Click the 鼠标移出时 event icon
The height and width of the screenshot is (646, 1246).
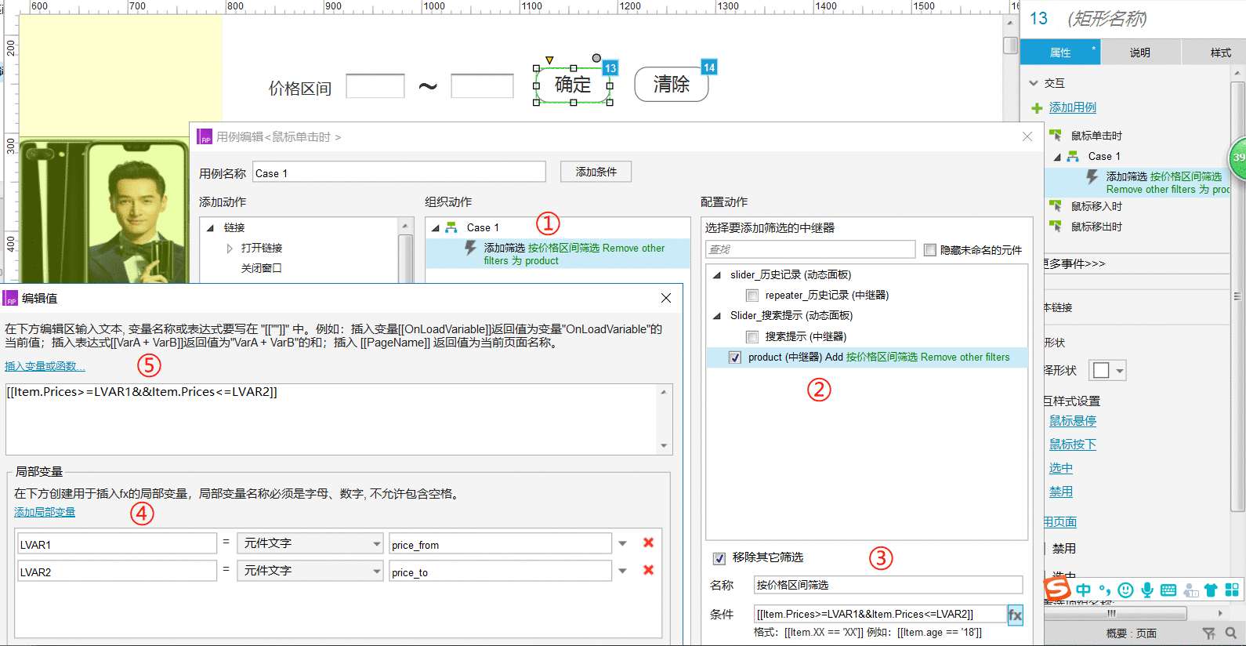click(x=1056, y=226)
